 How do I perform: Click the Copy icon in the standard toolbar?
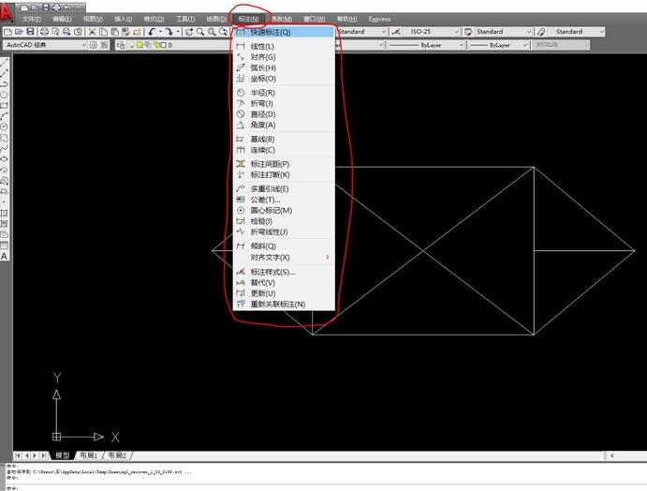pyautogui.click(x=104, y=32)
